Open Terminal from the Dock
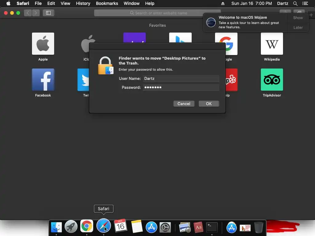 (x=212, y=227)
